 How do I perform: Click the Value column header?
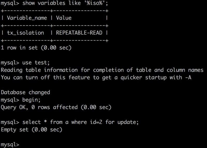tap(64, 18)
